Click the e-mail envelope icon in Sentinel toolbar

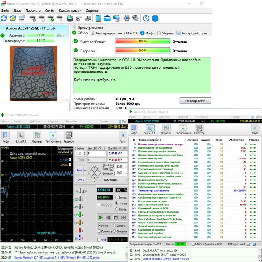coord(107,18)
